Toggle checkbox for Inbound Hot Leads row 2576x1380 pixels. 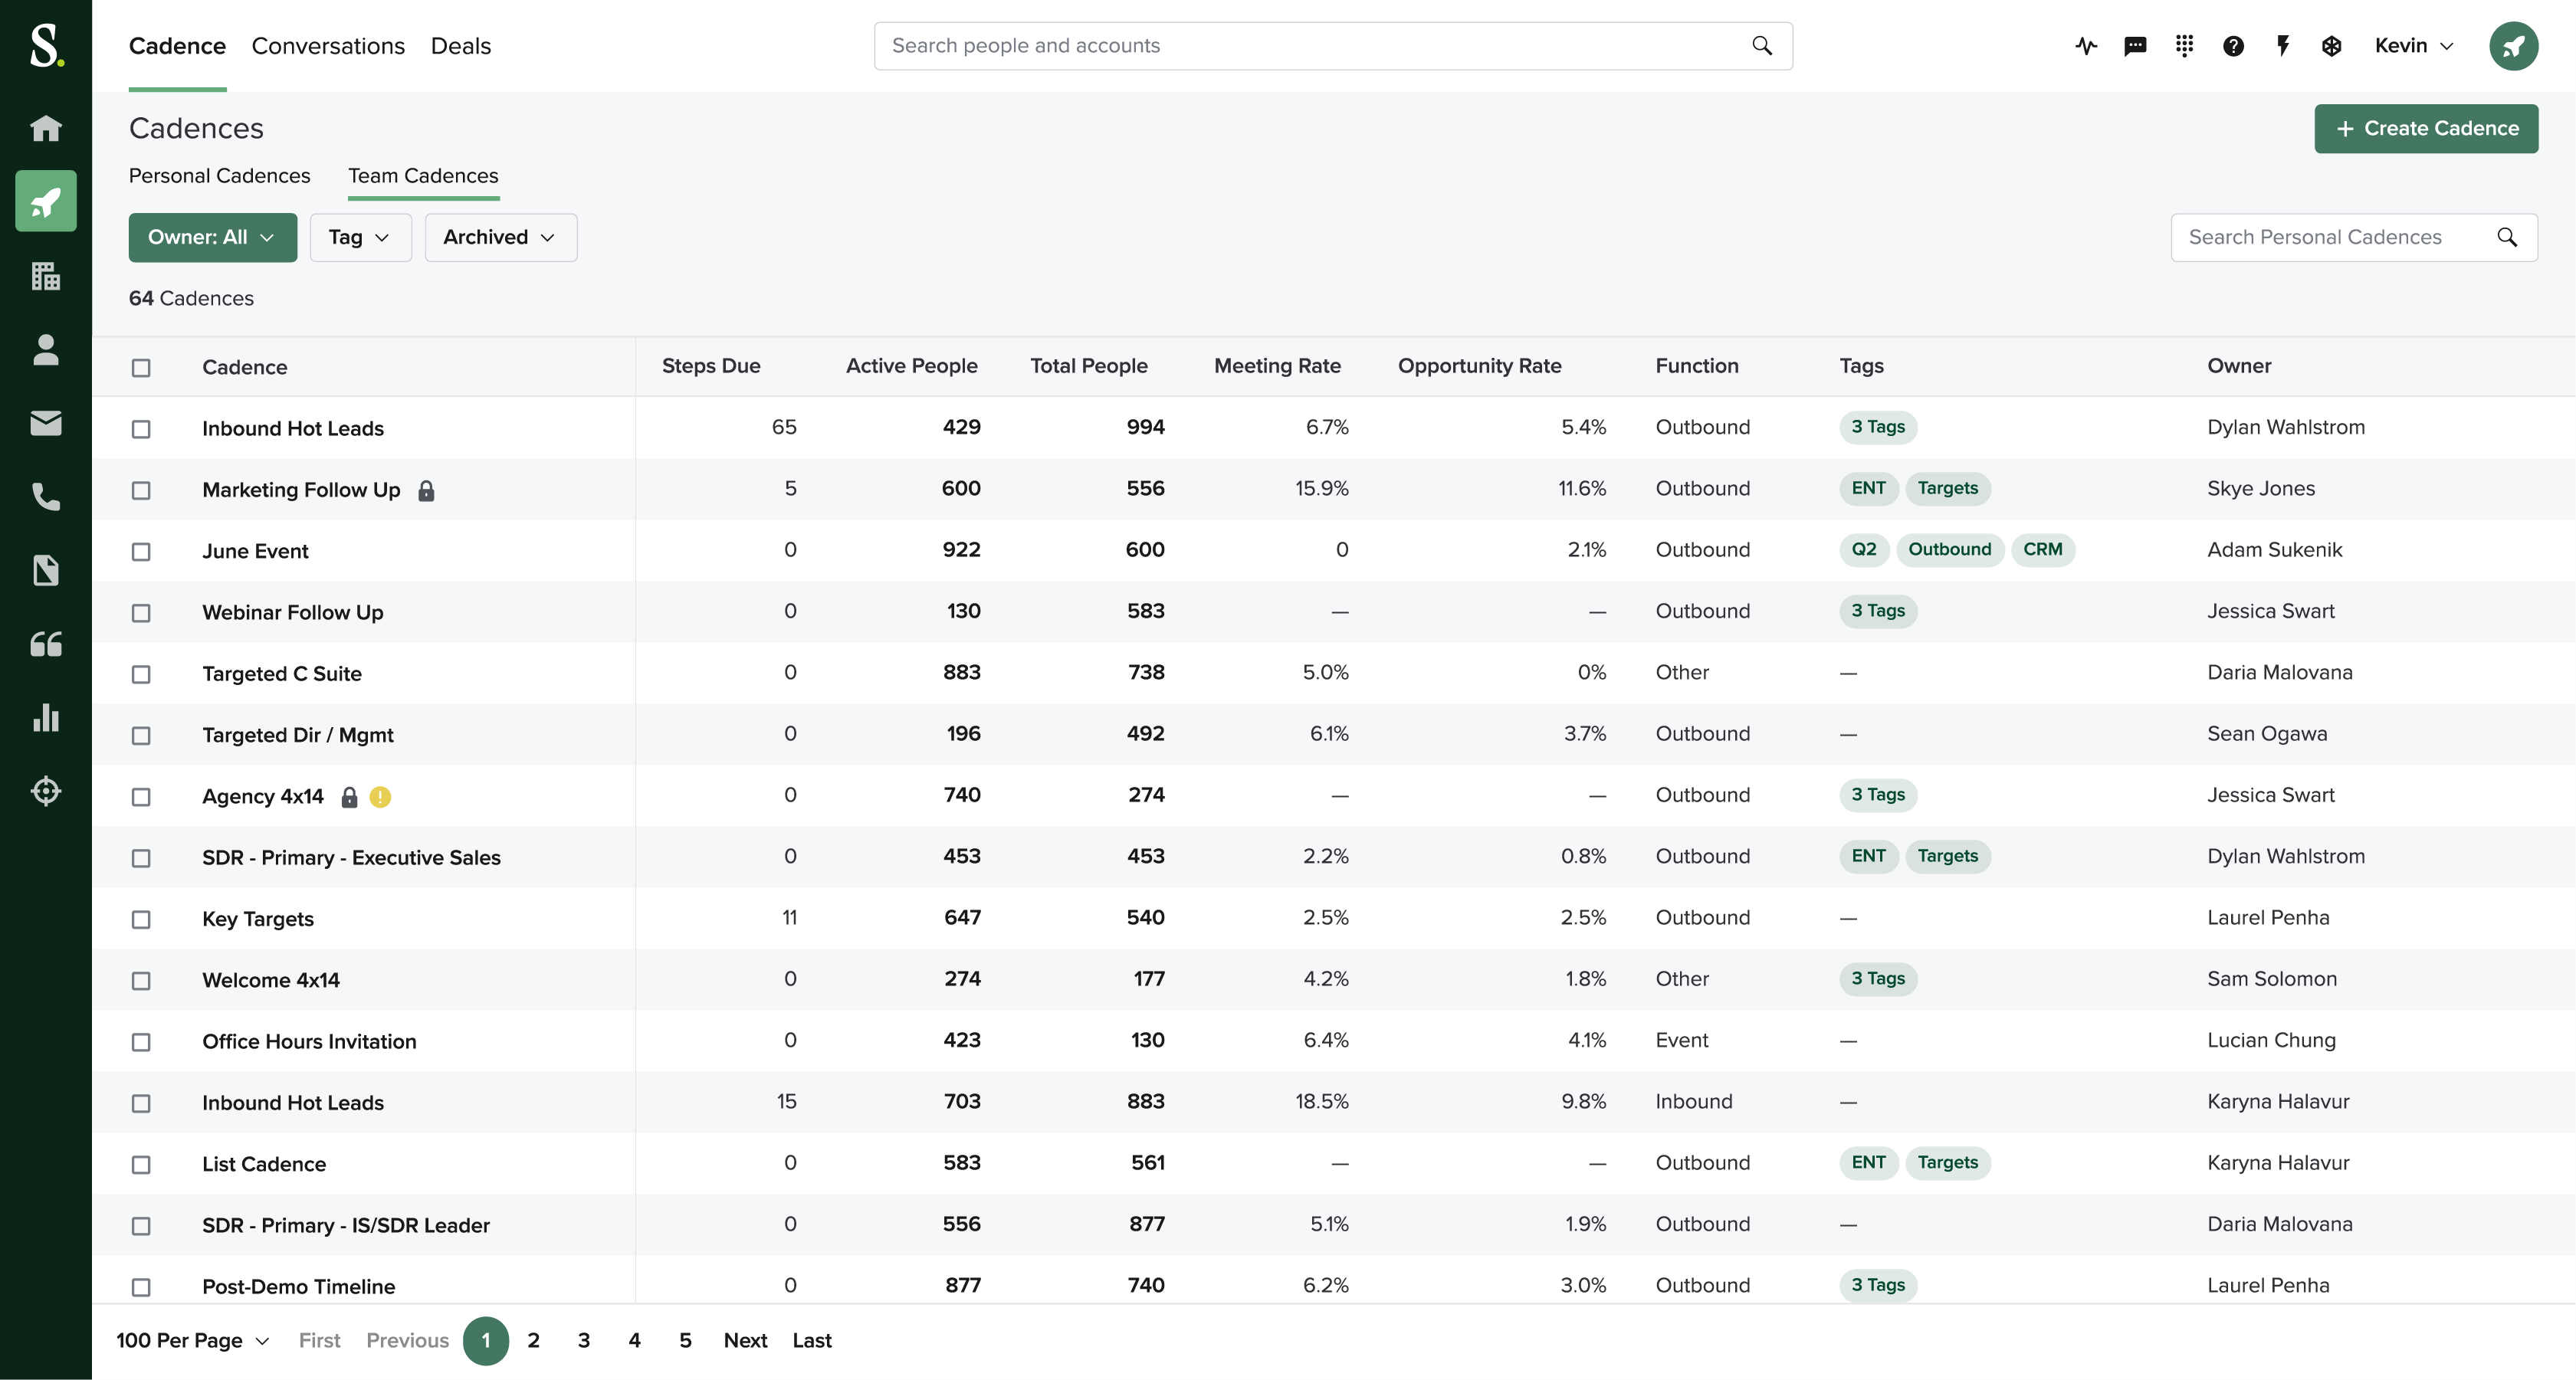pos(139,429)
